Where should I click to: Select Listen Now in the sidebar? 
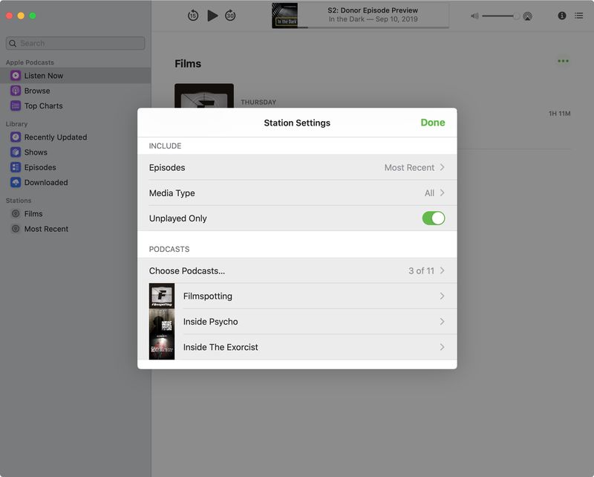pyautogui.click(x=76, y=76)
